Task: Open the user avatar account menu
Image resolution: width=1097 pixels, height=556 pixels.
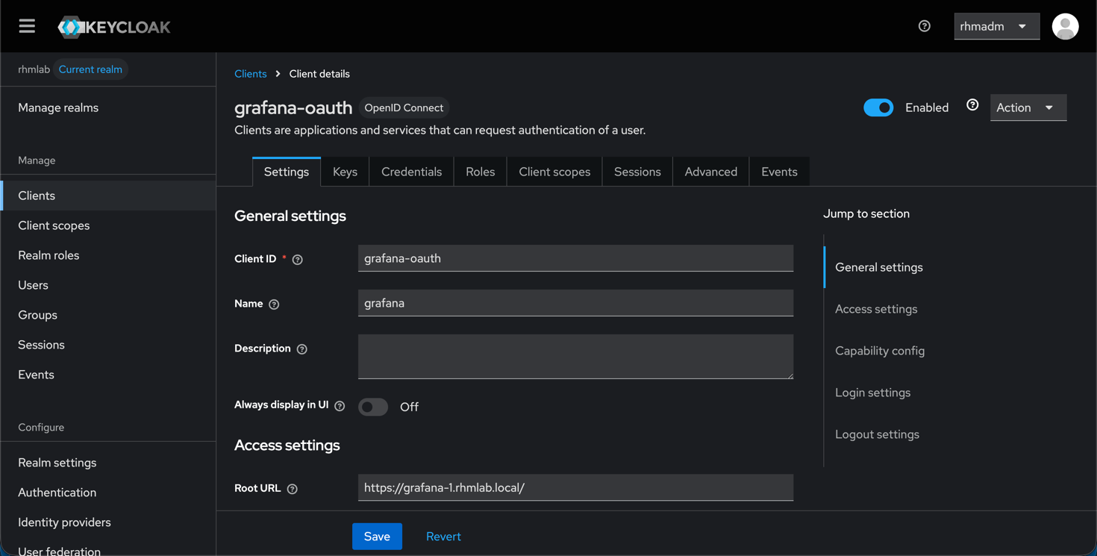Action: [1065, 26]
